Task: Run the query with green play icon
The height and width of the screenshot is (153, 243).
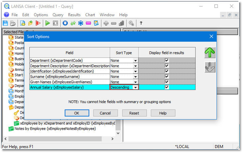Action: point(47,23)
